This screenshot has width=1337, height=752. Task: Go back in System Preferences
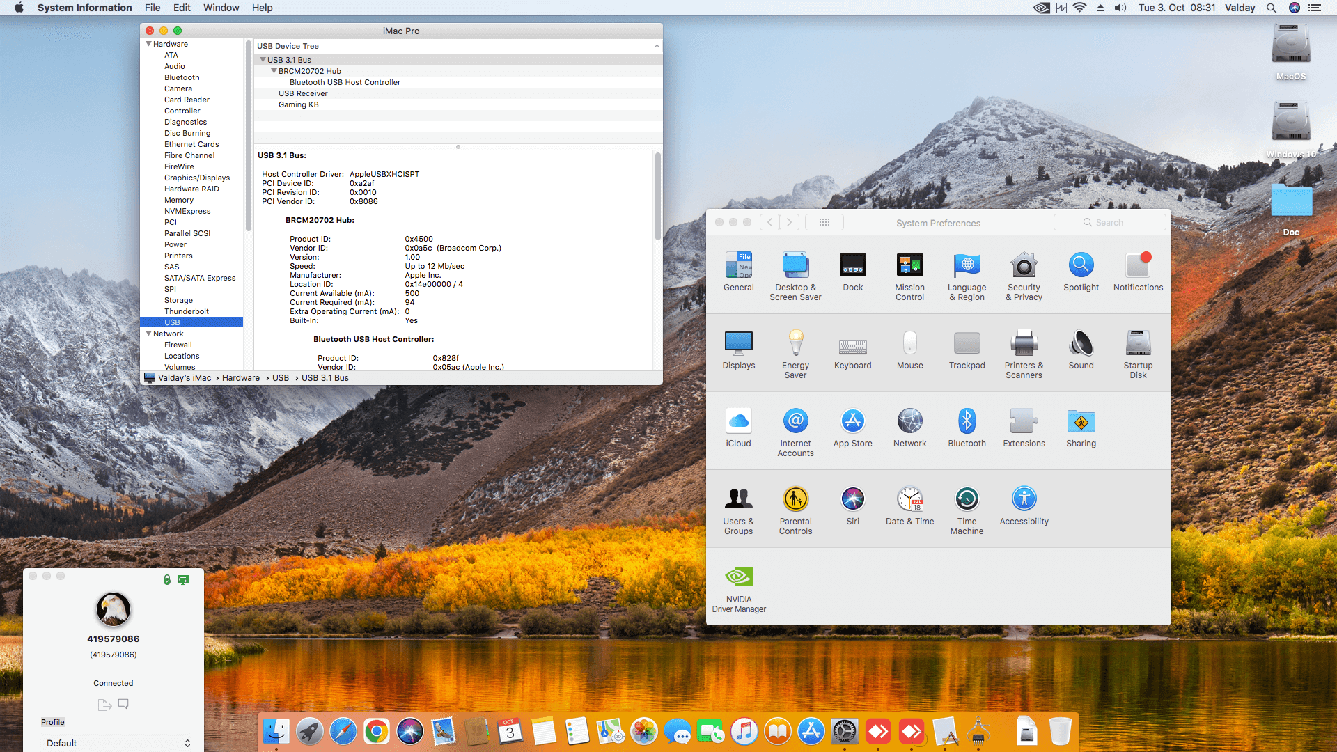[769, 223]
